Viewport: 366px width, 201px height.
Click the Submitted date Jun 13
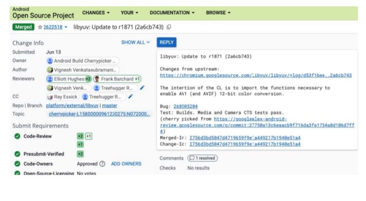click(x=53, y=52)
